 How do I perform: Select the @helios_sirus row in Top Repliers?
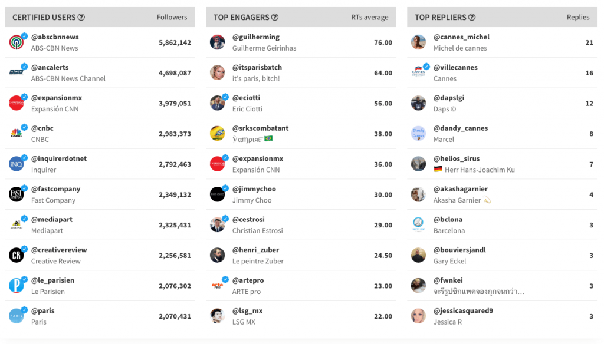(502, 164)
